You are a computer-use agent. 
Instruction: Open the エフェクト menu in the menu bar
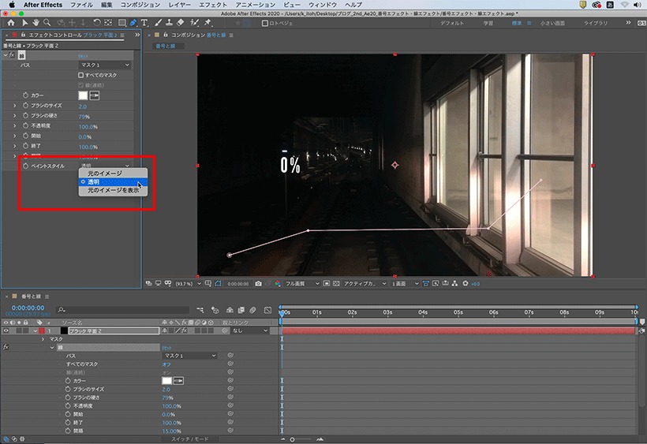coord(213,5)
